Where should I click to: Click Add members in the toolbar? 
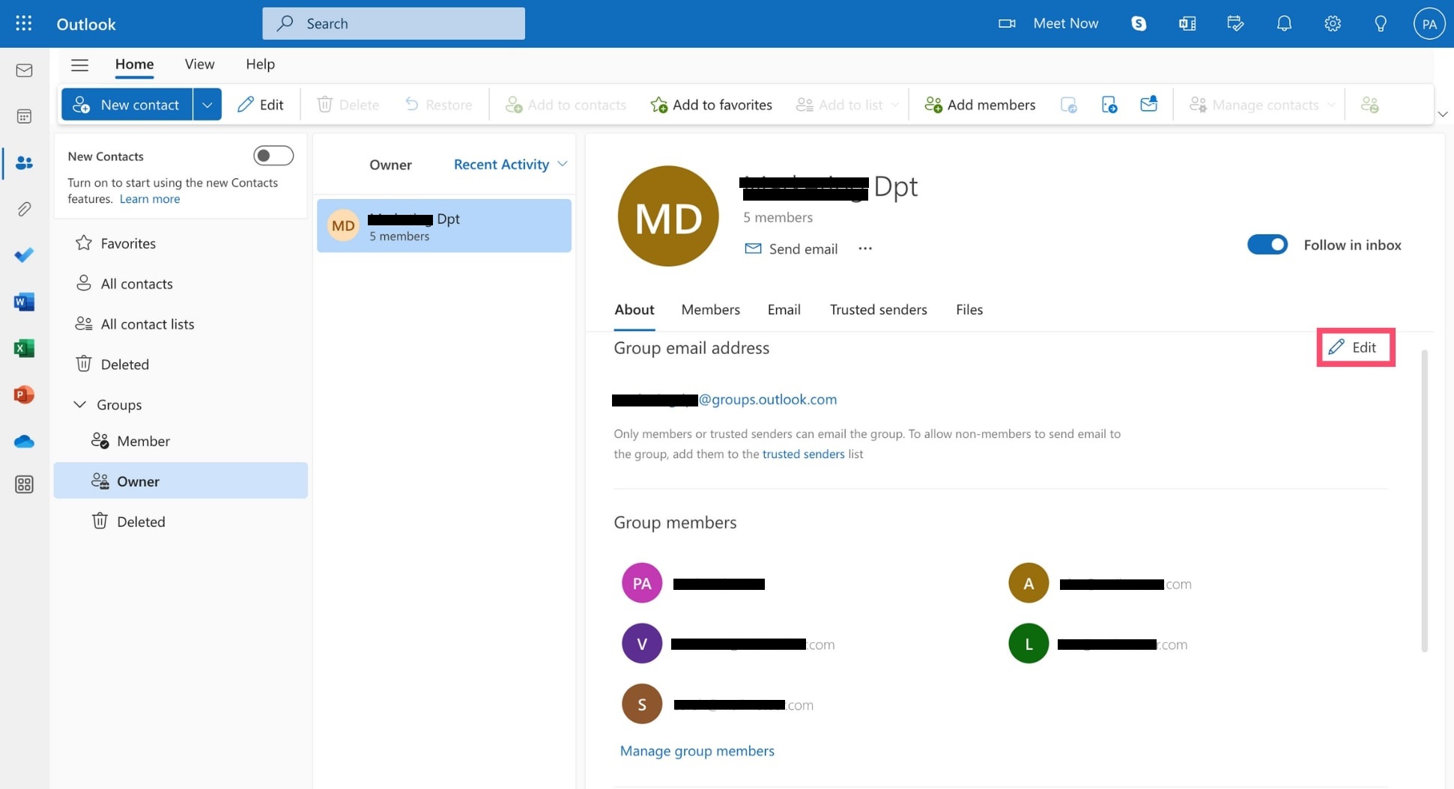tap(980, 105)
